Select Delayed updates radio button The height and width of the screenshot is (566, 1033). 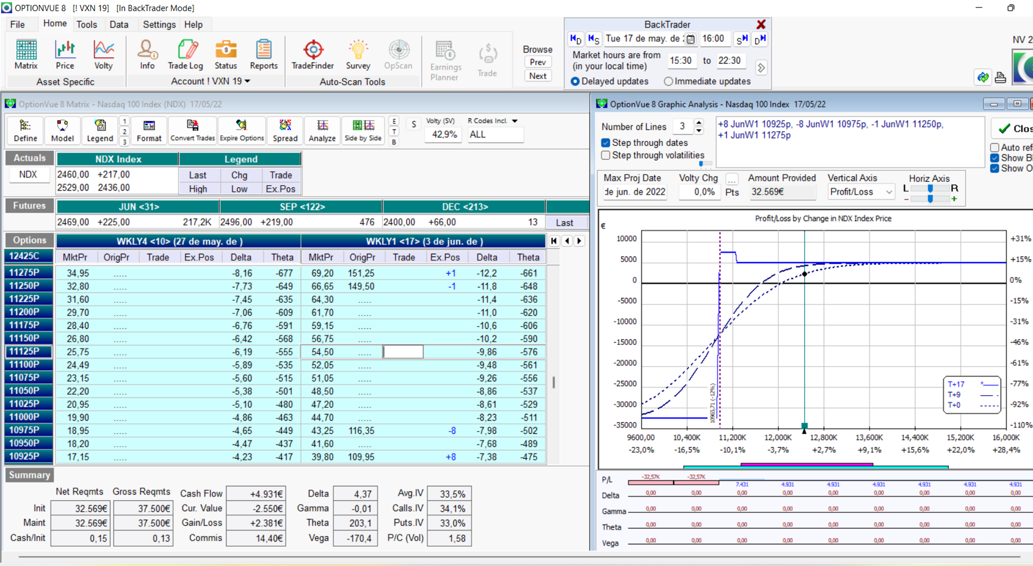pyautogui.click(x=575, y=82)
